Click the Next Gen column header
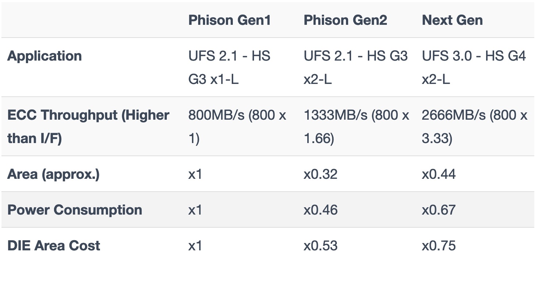535x281 pixels. tap(452, 20)
